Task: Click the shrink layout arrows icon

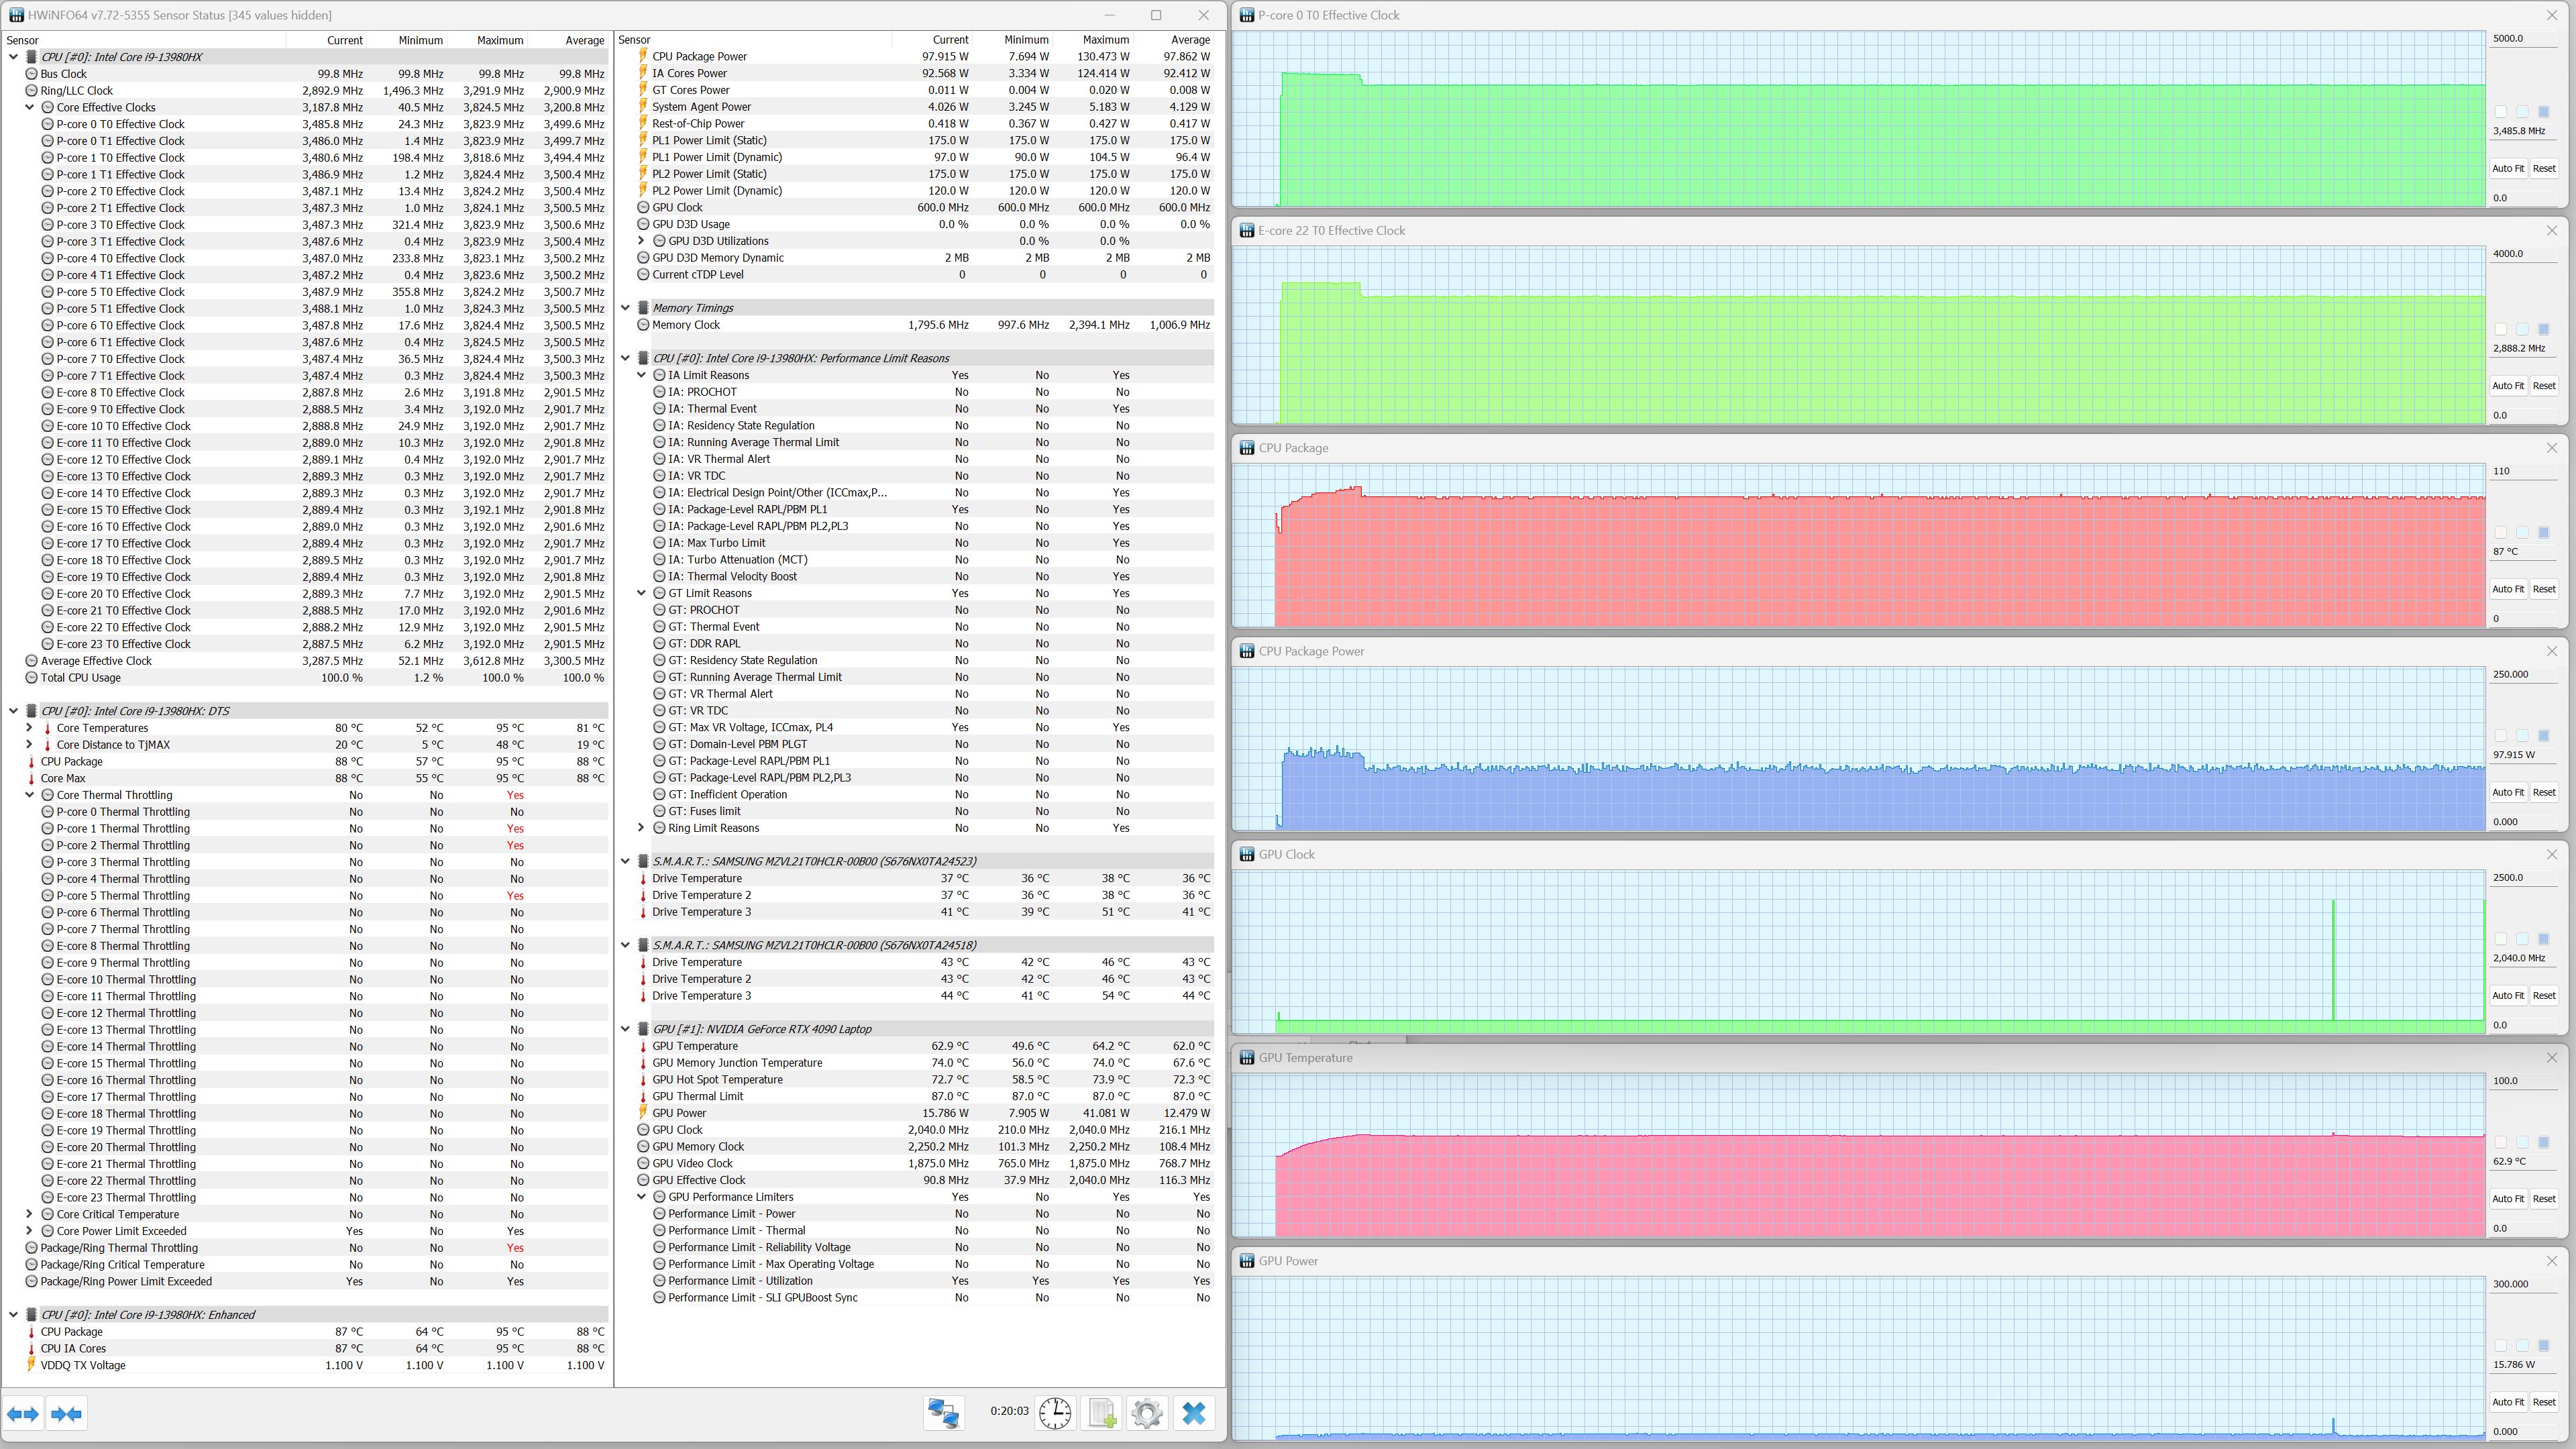Action: (67, 1413)
